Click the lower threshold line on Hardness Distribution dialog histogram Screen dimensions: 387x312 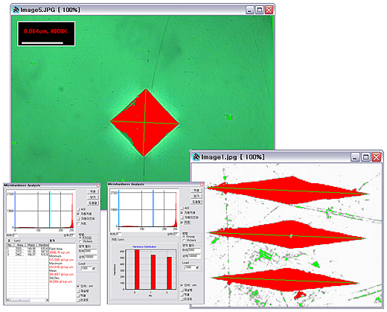(119, 208)
